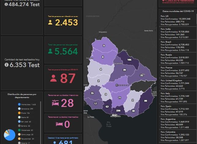Click the pie chart of cases by department
The image size is (197, 144).
[9, 135]
